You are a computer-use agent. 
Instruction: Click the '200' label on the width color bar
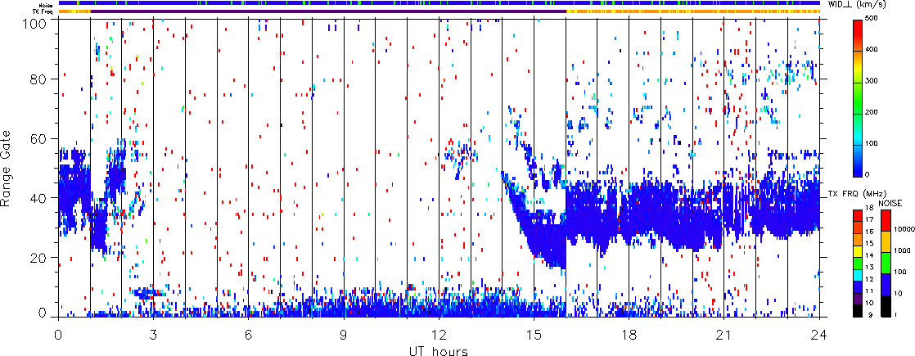tap(872, 112)
